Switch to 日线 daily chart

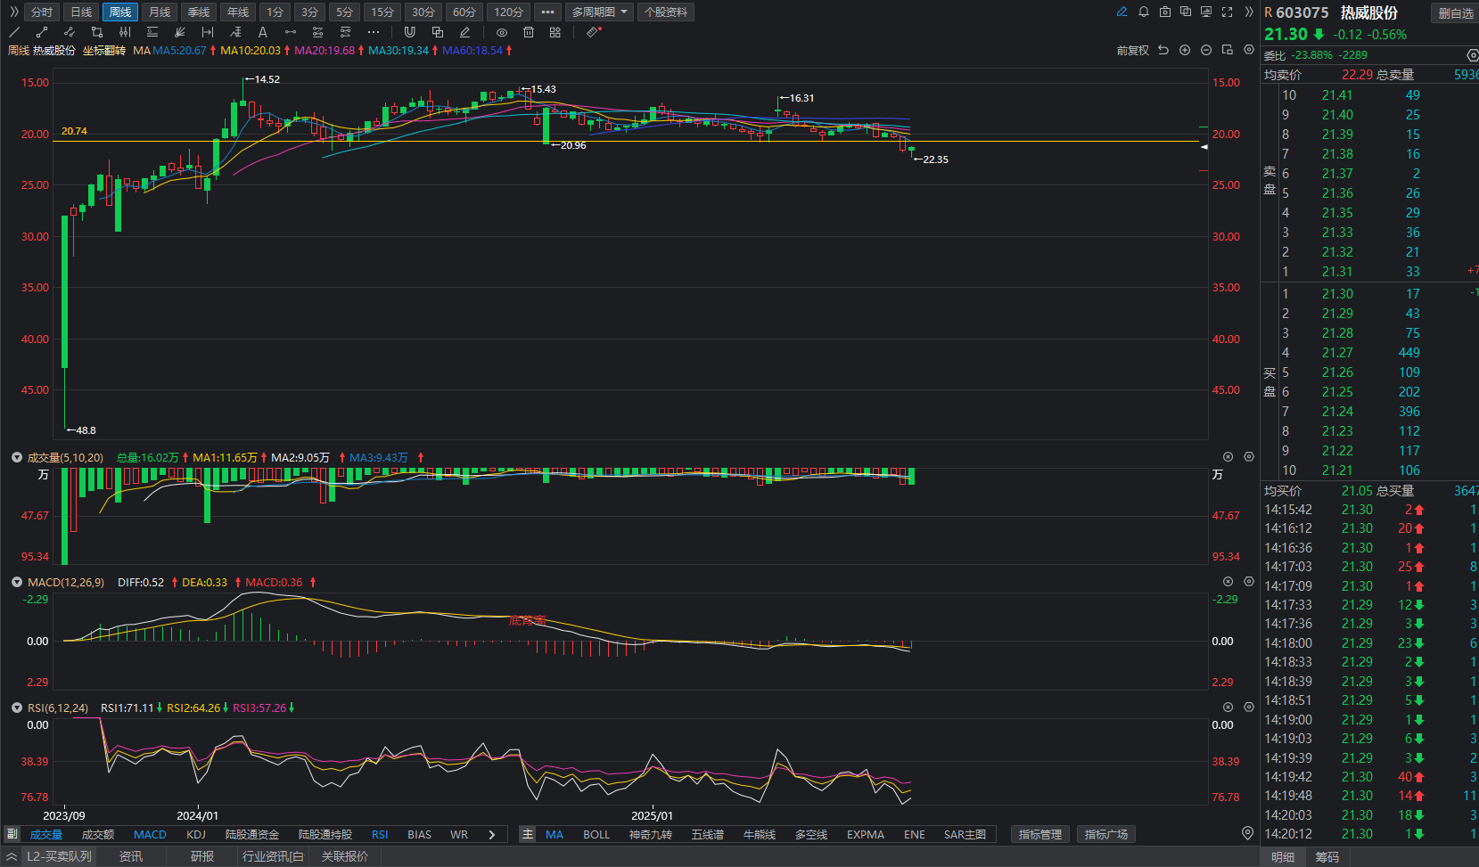pyautogui.click(x=81, y=12)
